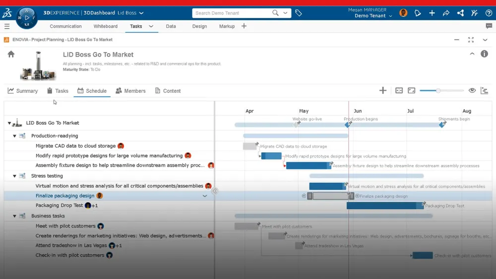The image size is (496, 279).
Task: Open the help question mark icon
Action: coord(489,13)
